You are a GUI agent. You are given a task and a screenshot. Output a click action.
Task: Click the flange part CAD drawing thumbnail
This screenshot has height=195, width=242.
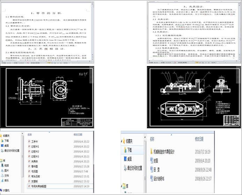tap(47, 97)
